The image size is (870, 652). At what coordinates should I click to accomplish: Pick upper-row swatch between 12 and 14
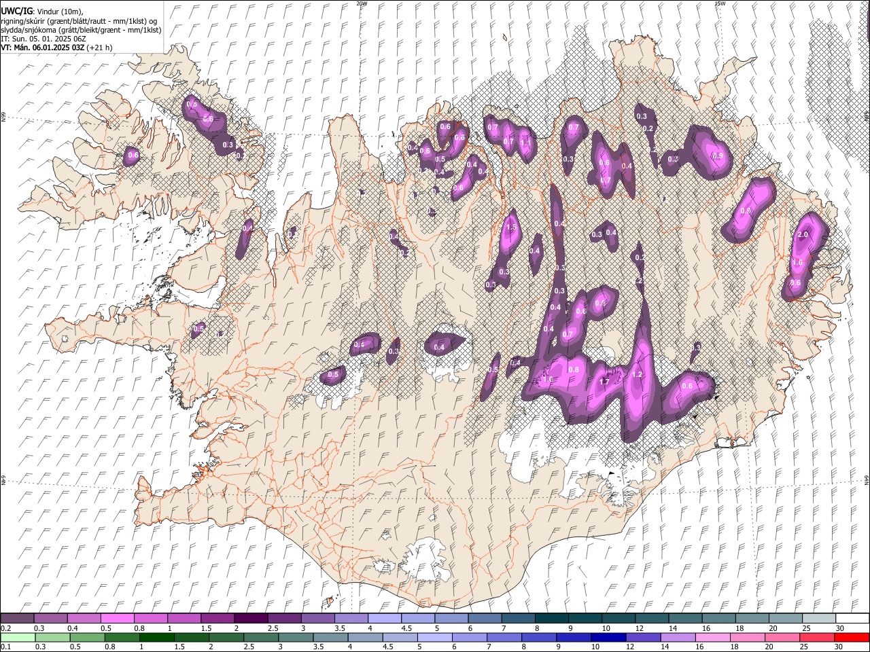[652, 618]
